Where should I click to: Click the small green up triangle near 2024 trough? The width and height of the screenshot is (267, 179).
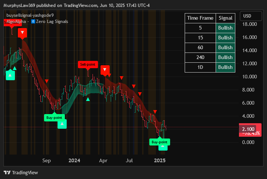point(88,99)
